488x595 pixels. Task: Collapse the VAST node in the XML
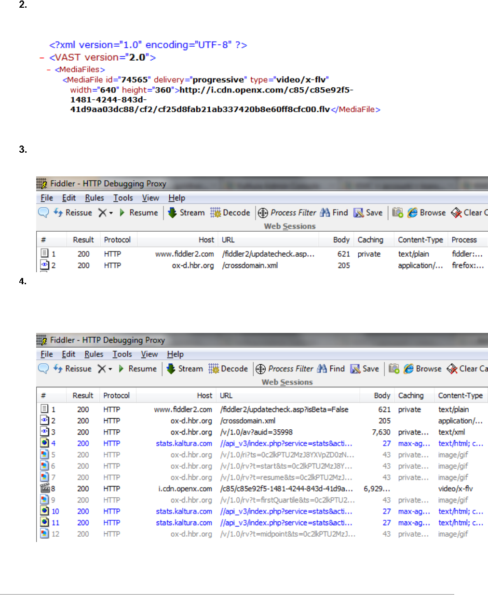point(42,58)
